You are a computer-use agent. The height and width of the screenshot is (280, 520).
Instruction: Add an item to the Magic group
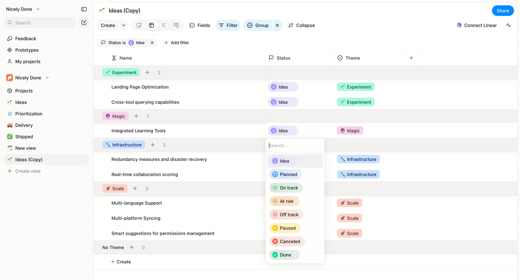coord(136,116)
